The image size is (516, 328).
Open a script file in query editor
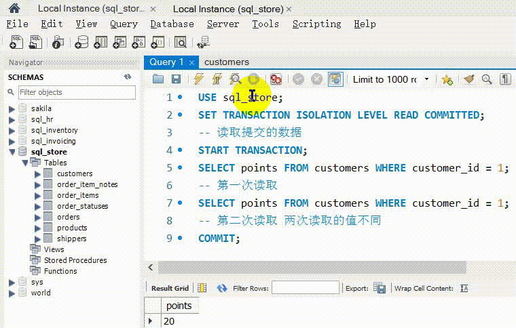(x=158, y=79)
